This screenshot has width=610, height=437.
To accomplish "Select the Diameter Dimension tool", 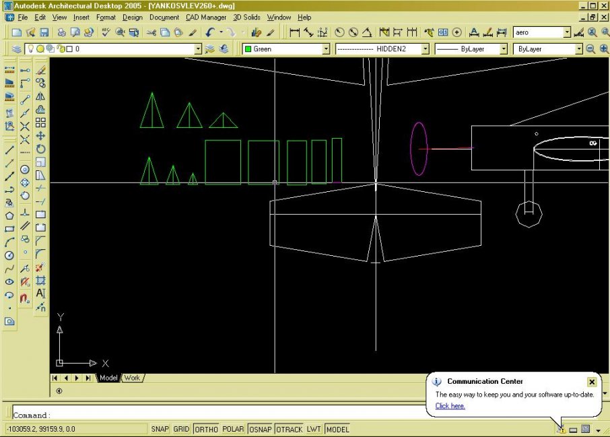I will coord(353,32).
